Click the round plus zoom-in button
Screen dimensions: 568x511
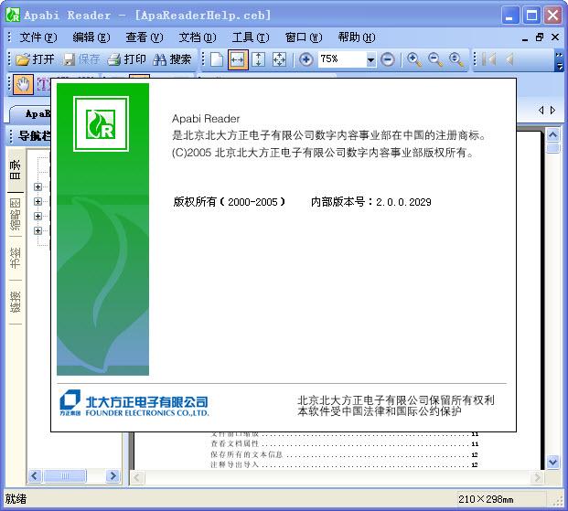[x=305, y=59]
